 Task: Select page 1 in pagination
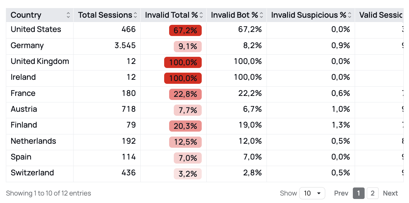click(x=358, y=193)
